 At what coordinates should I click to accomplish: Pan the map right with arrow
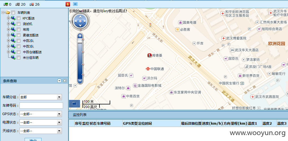(x=85, y=21)
